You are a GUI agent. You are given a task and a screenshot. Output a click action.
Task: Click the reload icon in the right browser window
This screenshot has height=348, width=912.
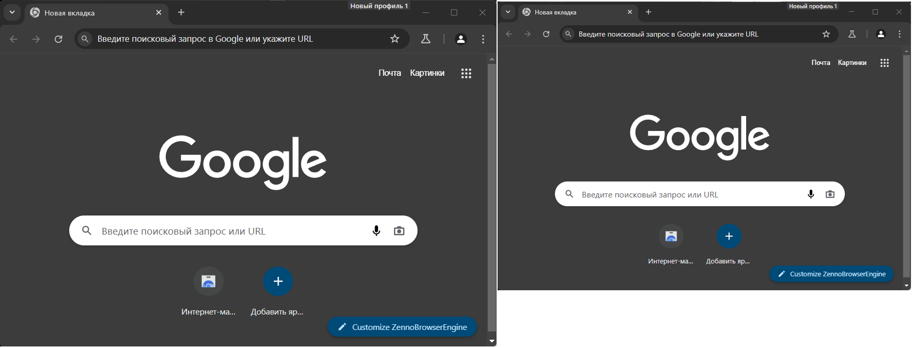[546, 34]
